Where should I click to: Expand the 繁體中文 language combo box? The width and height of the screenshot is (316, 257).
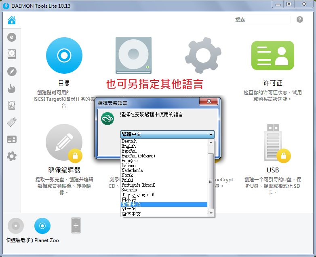click(x=167, y=134)
